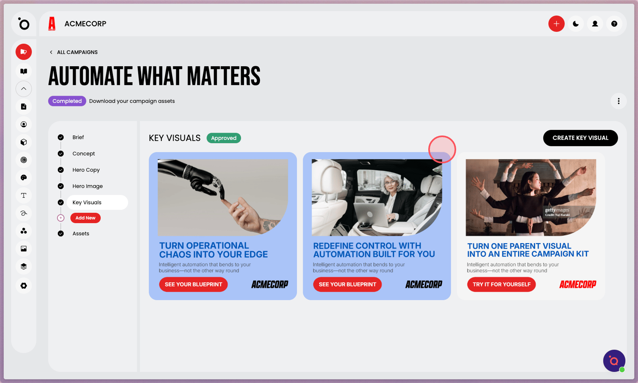The image size is (638, 383).
Task: Open the chat assistant bubble
Action: [x=614, y=361]
